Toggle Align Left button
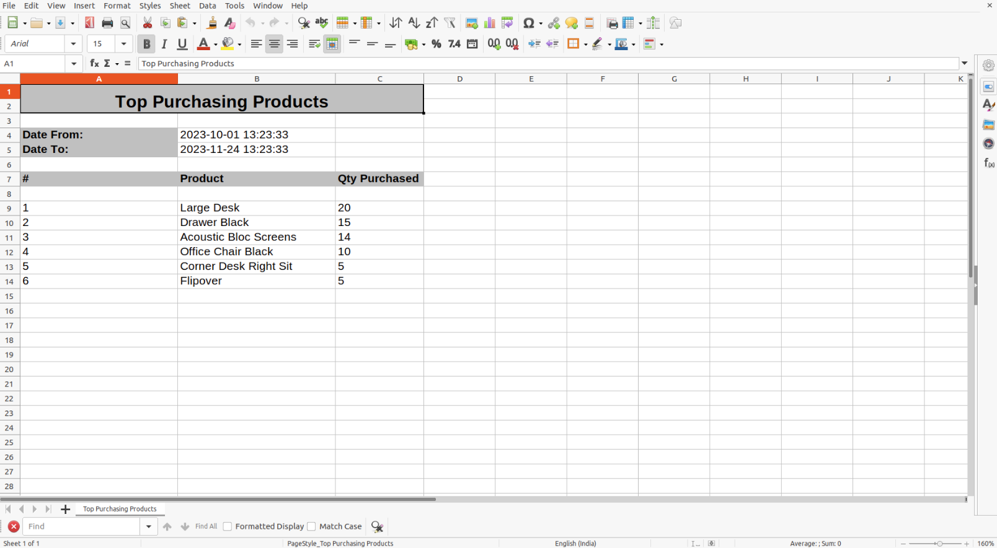This screenshot has width=997, height=548. pyautogui.click(x=256, y=44)
